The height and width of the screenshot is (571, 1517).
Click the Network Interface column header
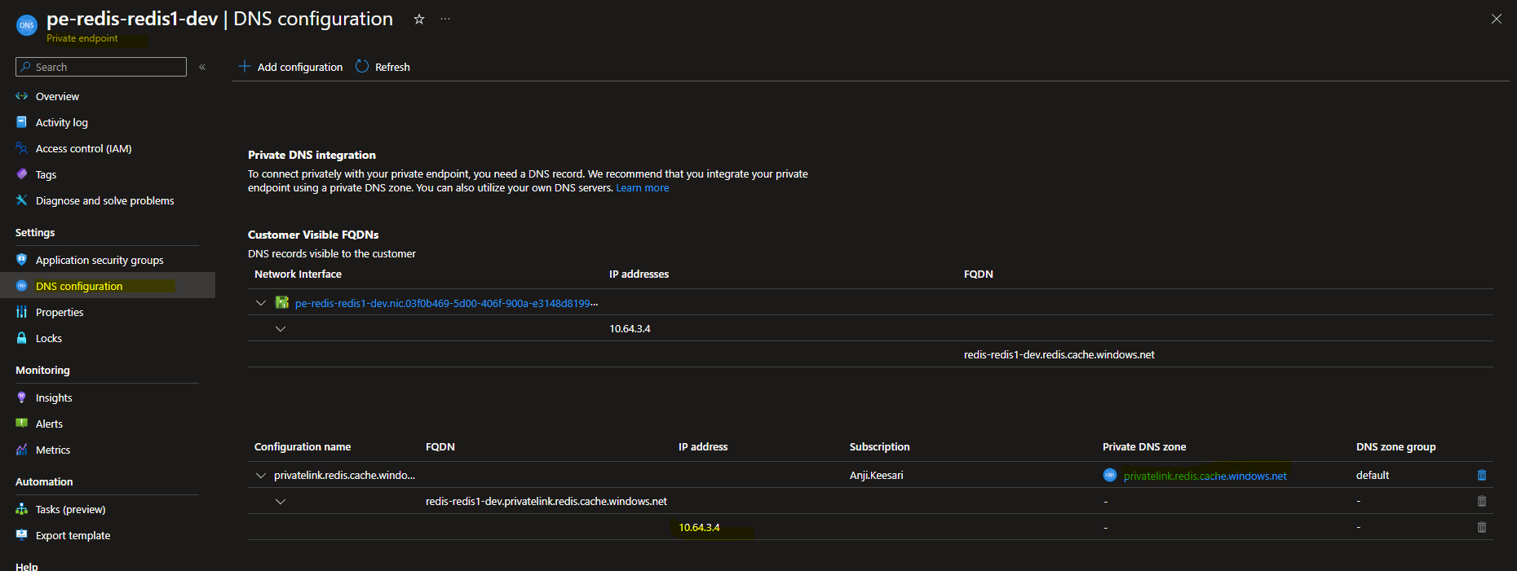(x=298, y=274)
